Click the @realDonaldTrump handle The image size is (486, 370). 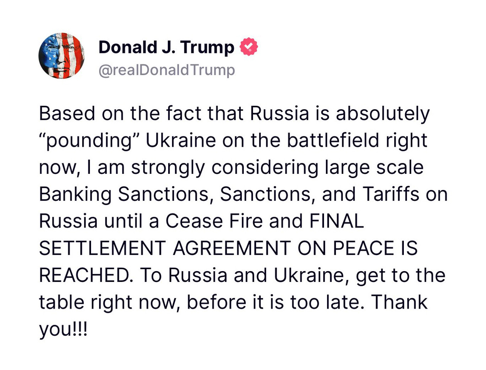pos(167,70)
